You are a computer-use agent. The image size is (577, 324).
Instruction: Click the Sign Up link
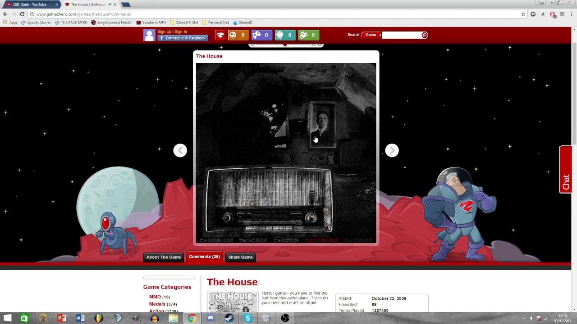[164, 31]
